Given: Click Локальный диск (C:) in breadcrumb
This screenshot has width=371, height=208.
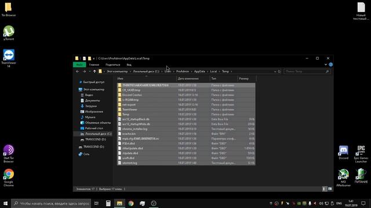Looking at the screenshot, I should click(146, 71).
